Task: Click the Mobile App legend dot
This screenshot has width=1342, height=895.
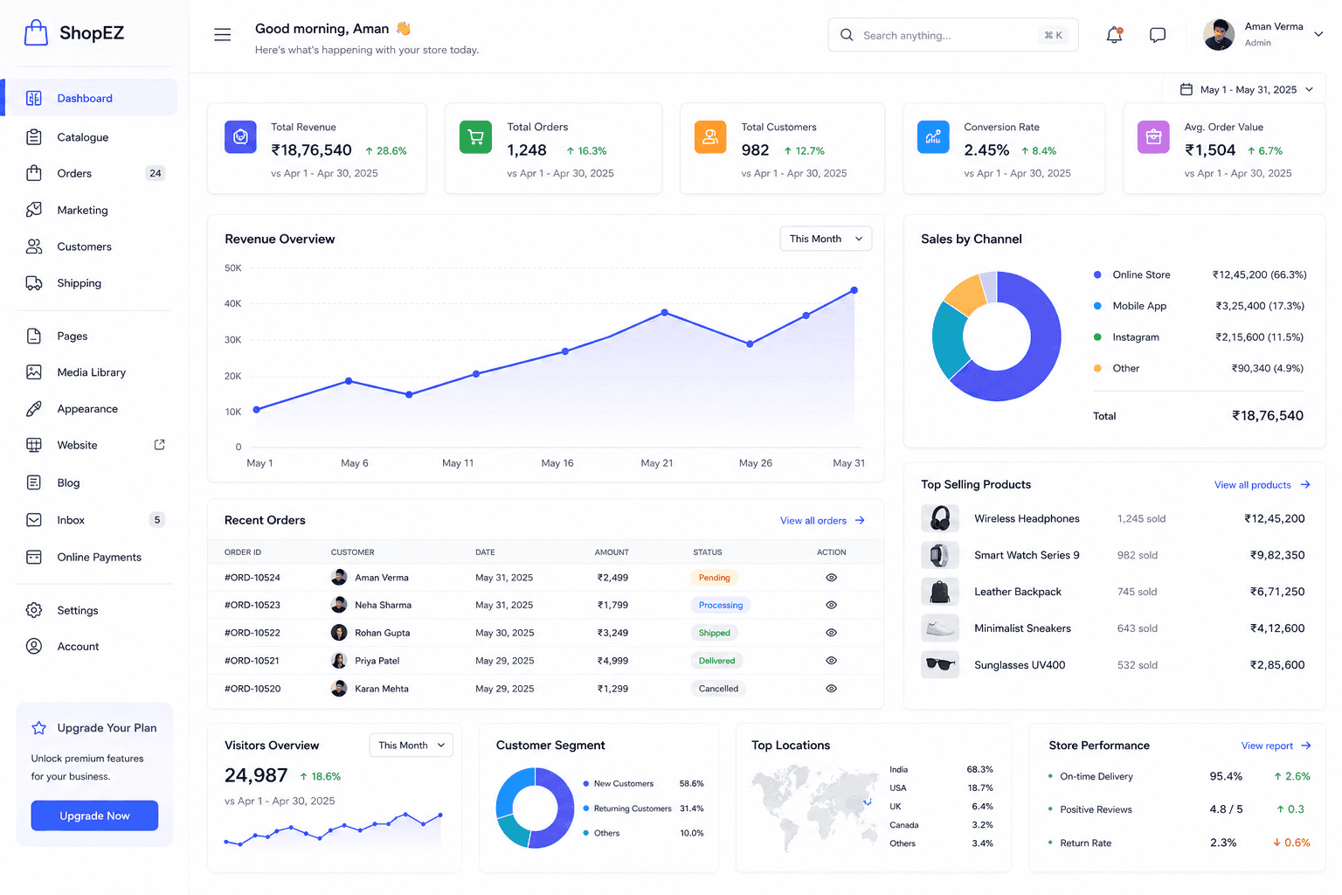Action: [1097, 306]
